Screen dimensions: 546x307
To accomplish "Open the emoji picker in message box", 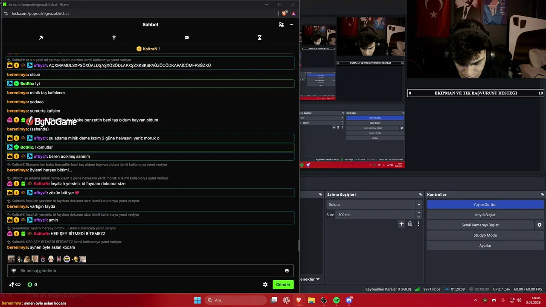I will click(287, 271).
